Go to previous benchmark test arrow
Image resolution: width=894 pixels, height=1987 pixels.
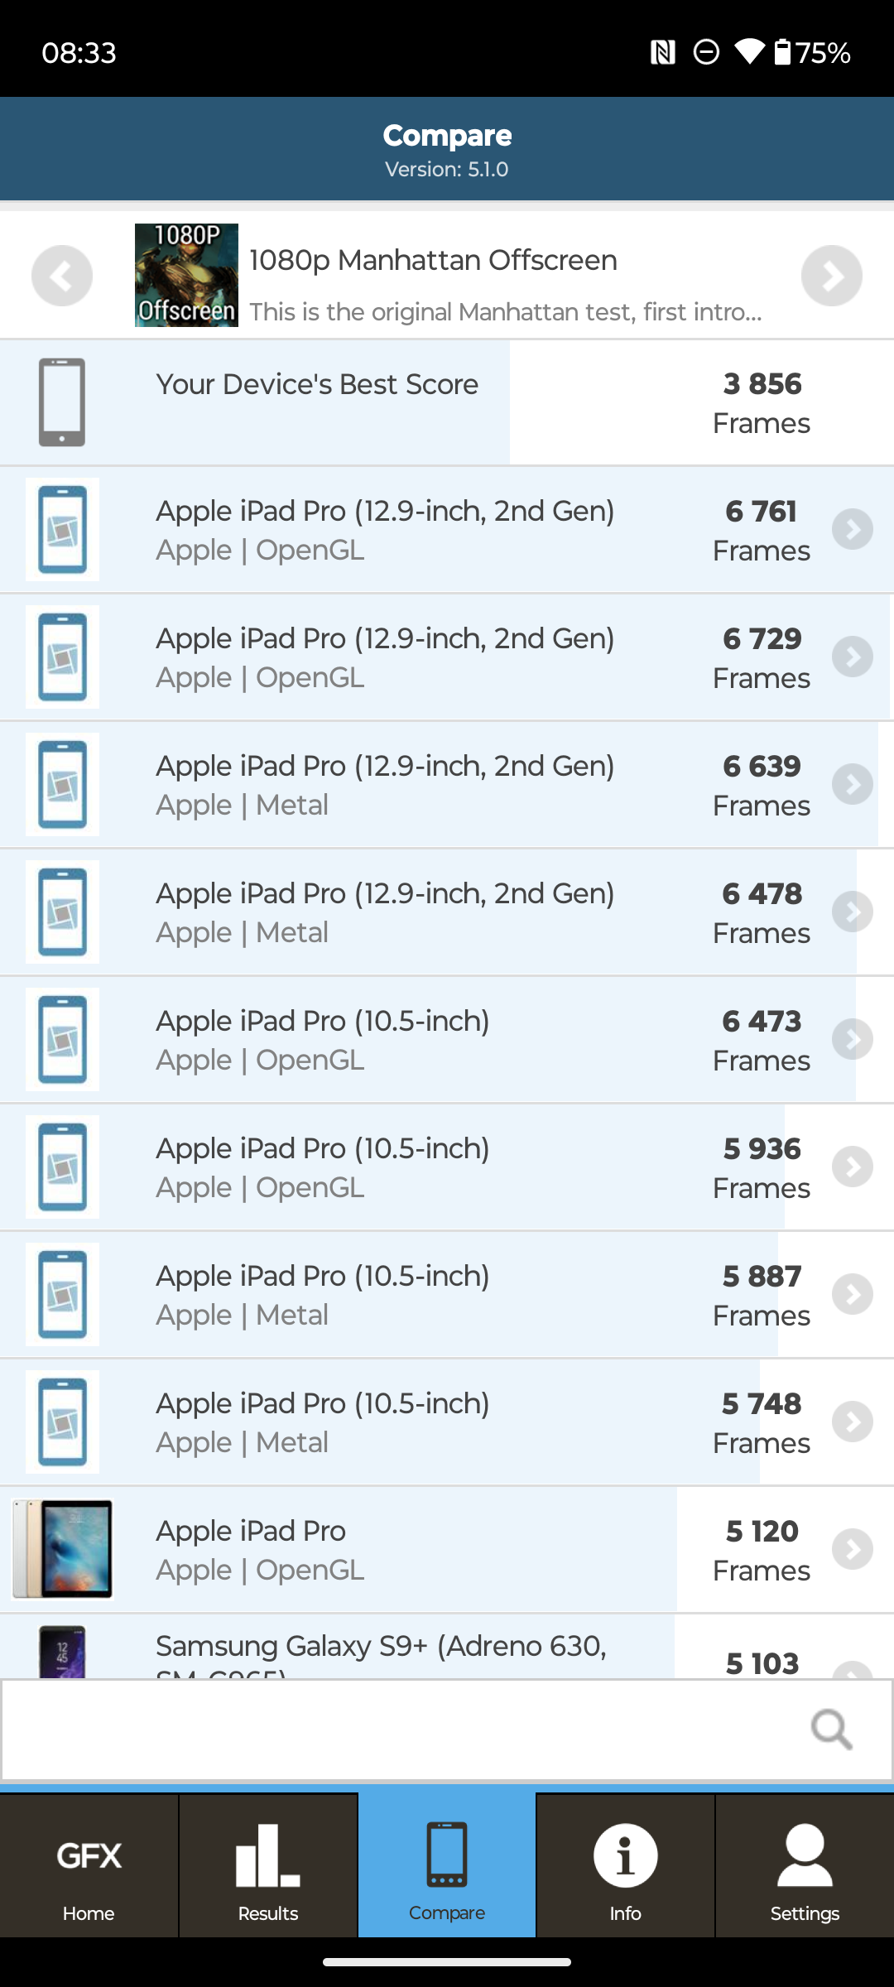pyautogui.click(x=62, y=276)
